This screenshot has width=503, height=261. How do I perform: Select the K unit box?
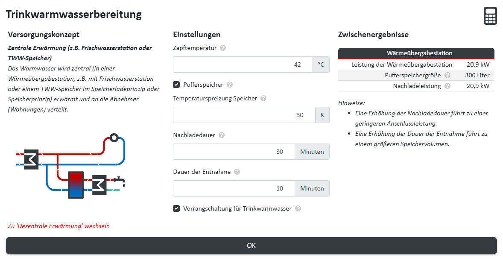point(322,114)
